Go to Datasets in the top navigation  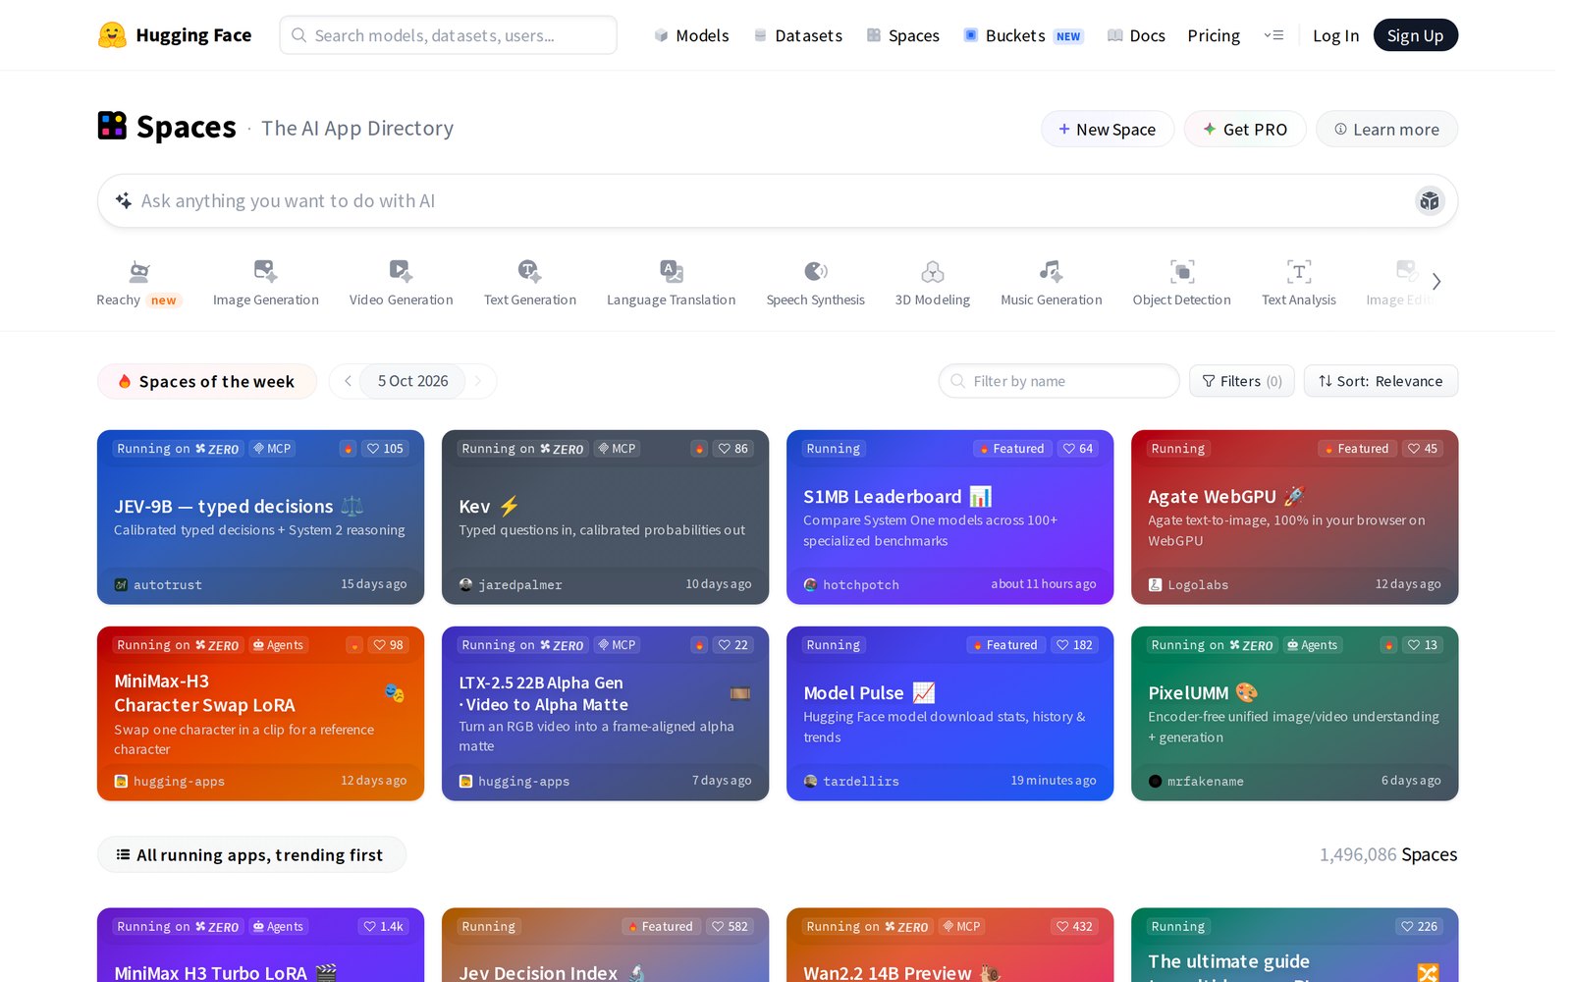797,35
